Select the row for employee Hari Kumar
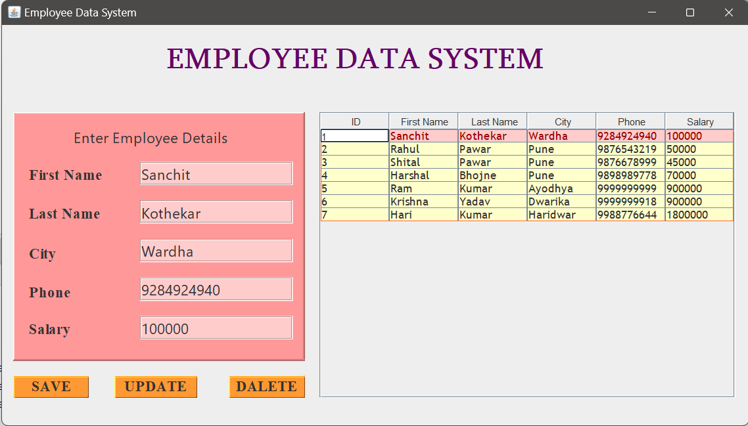This screenshot has width=748, height=426. click(x=424, y=215)
